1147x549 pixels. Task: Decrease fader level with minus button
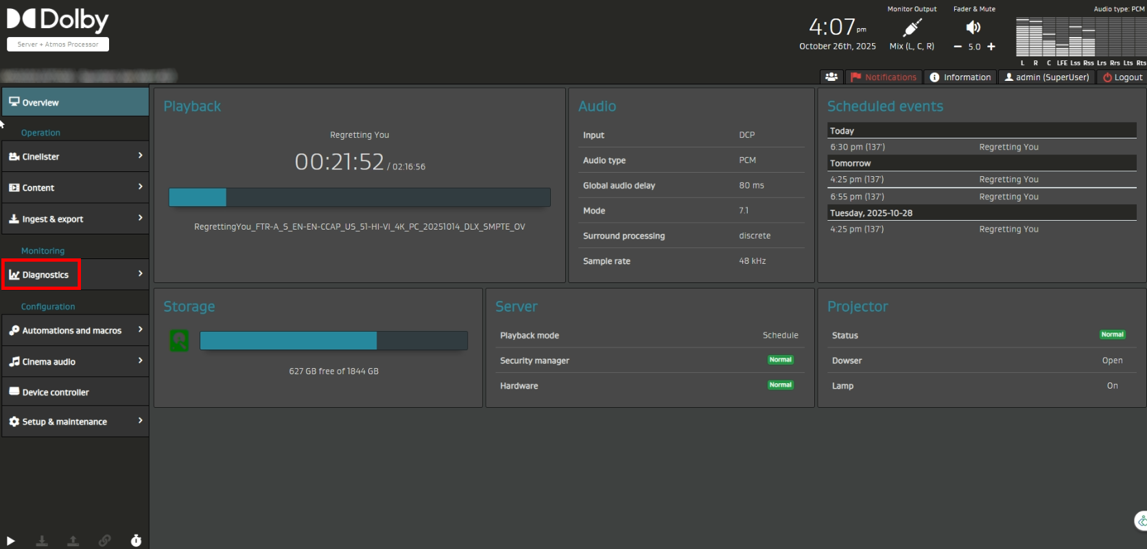click(x=958, y=47)
